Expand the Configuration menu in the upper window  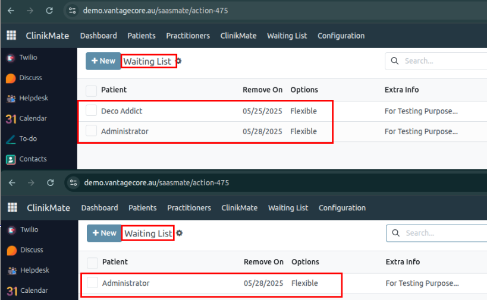pos(341,36)
